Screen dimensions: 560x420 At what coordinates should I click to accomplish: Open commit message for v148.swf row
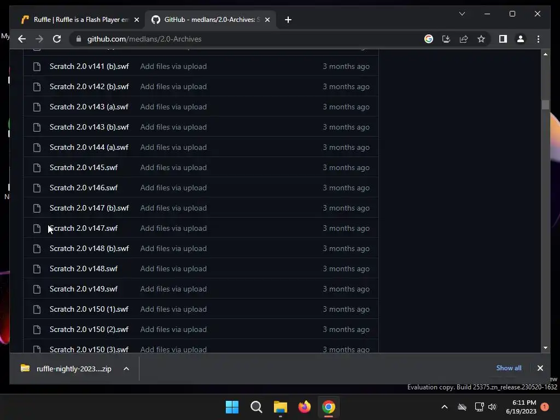(173, 269)
